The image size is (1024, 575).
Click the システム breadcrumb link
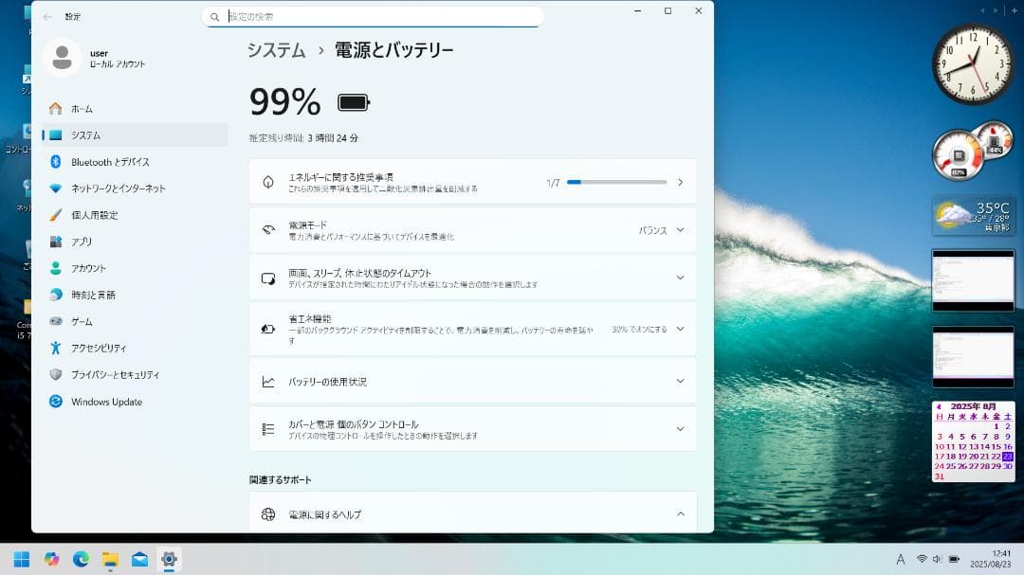point(275,50)
